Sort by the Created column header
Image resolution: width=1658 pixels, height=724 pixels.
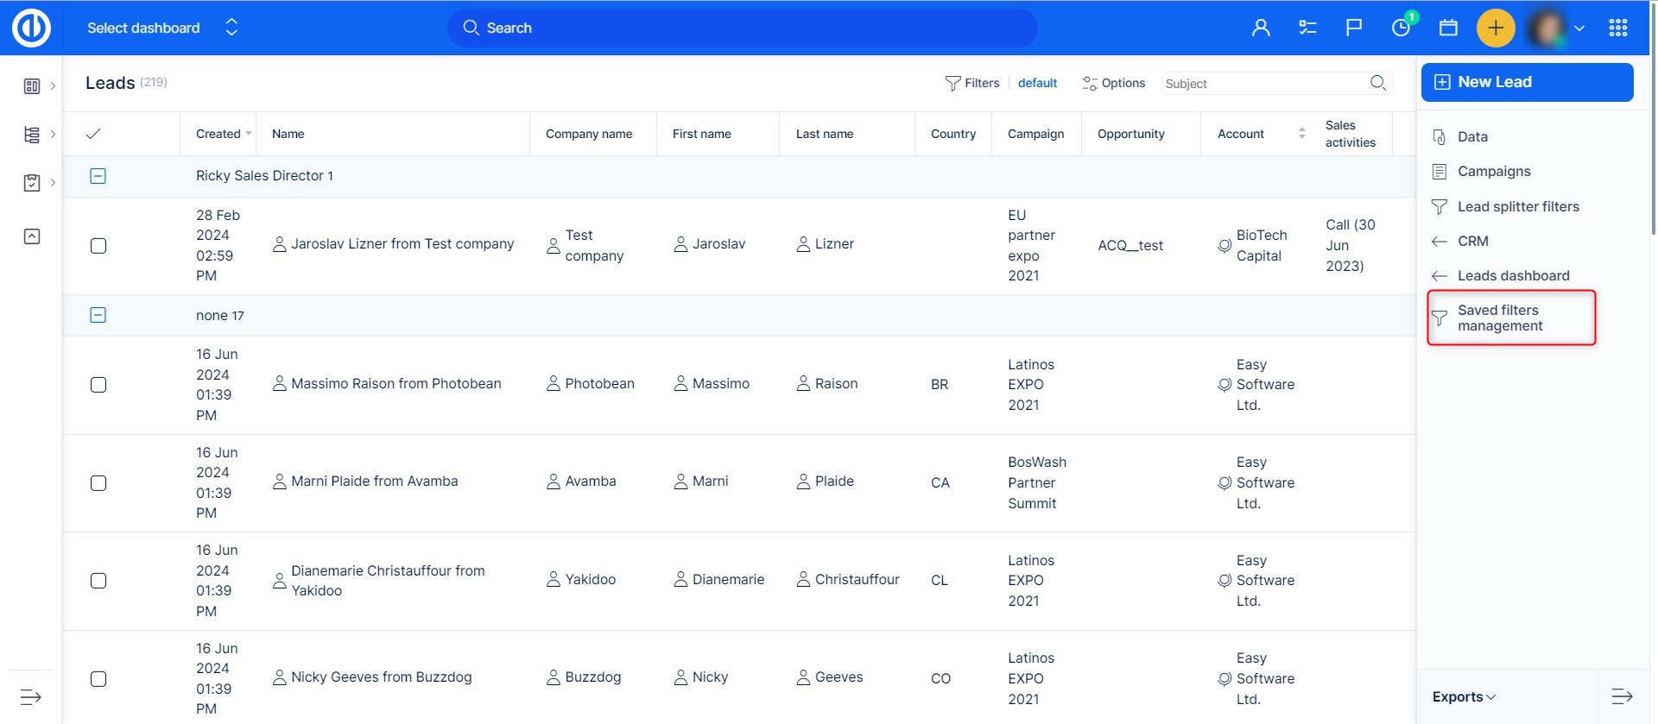point(218,134)
